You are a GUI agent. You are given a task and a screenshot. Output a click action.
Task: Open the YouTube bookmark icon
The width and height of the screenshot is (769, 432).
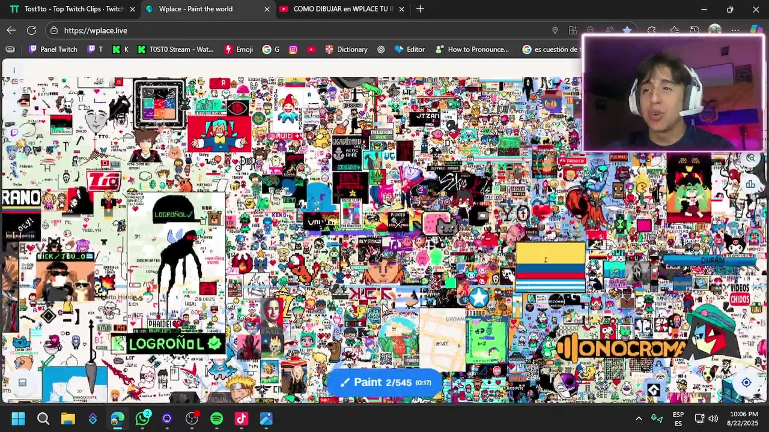(311, 49)
